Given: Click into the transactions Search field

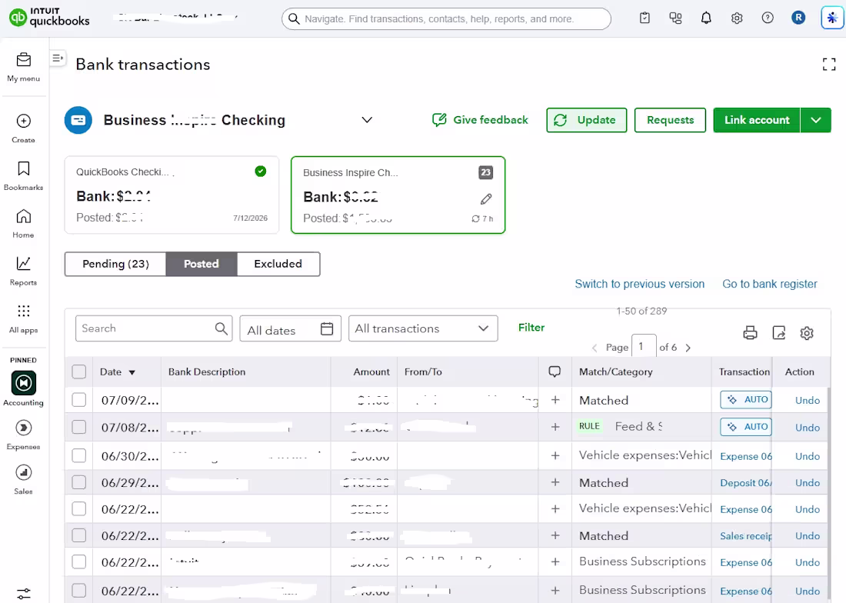Looking at the screenshot, I should pyautogui.click(x=154, y=328).
